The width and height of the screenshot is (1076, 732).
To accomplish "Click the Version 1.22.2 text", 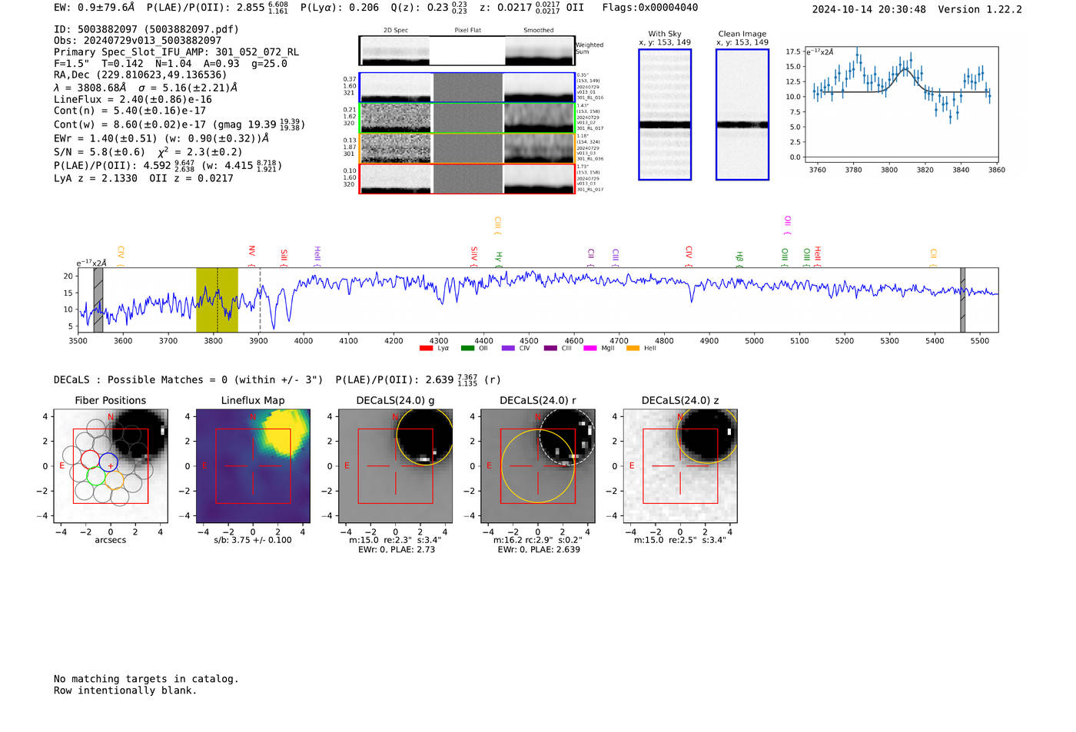I will pyautogui.click(x=980, y=9).
